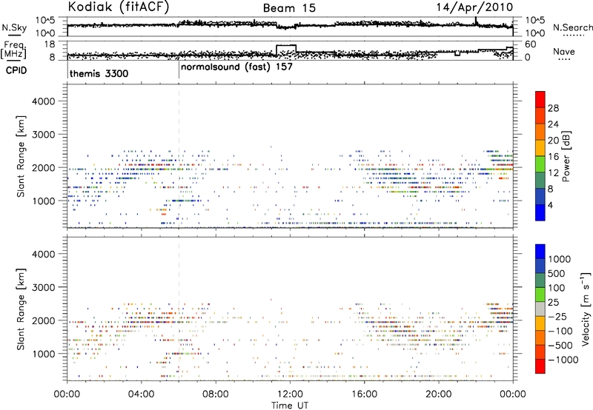This screenshot has width=593, height=410.
Task: Click the 'Nave' legend label
Action: coord(564,52)
